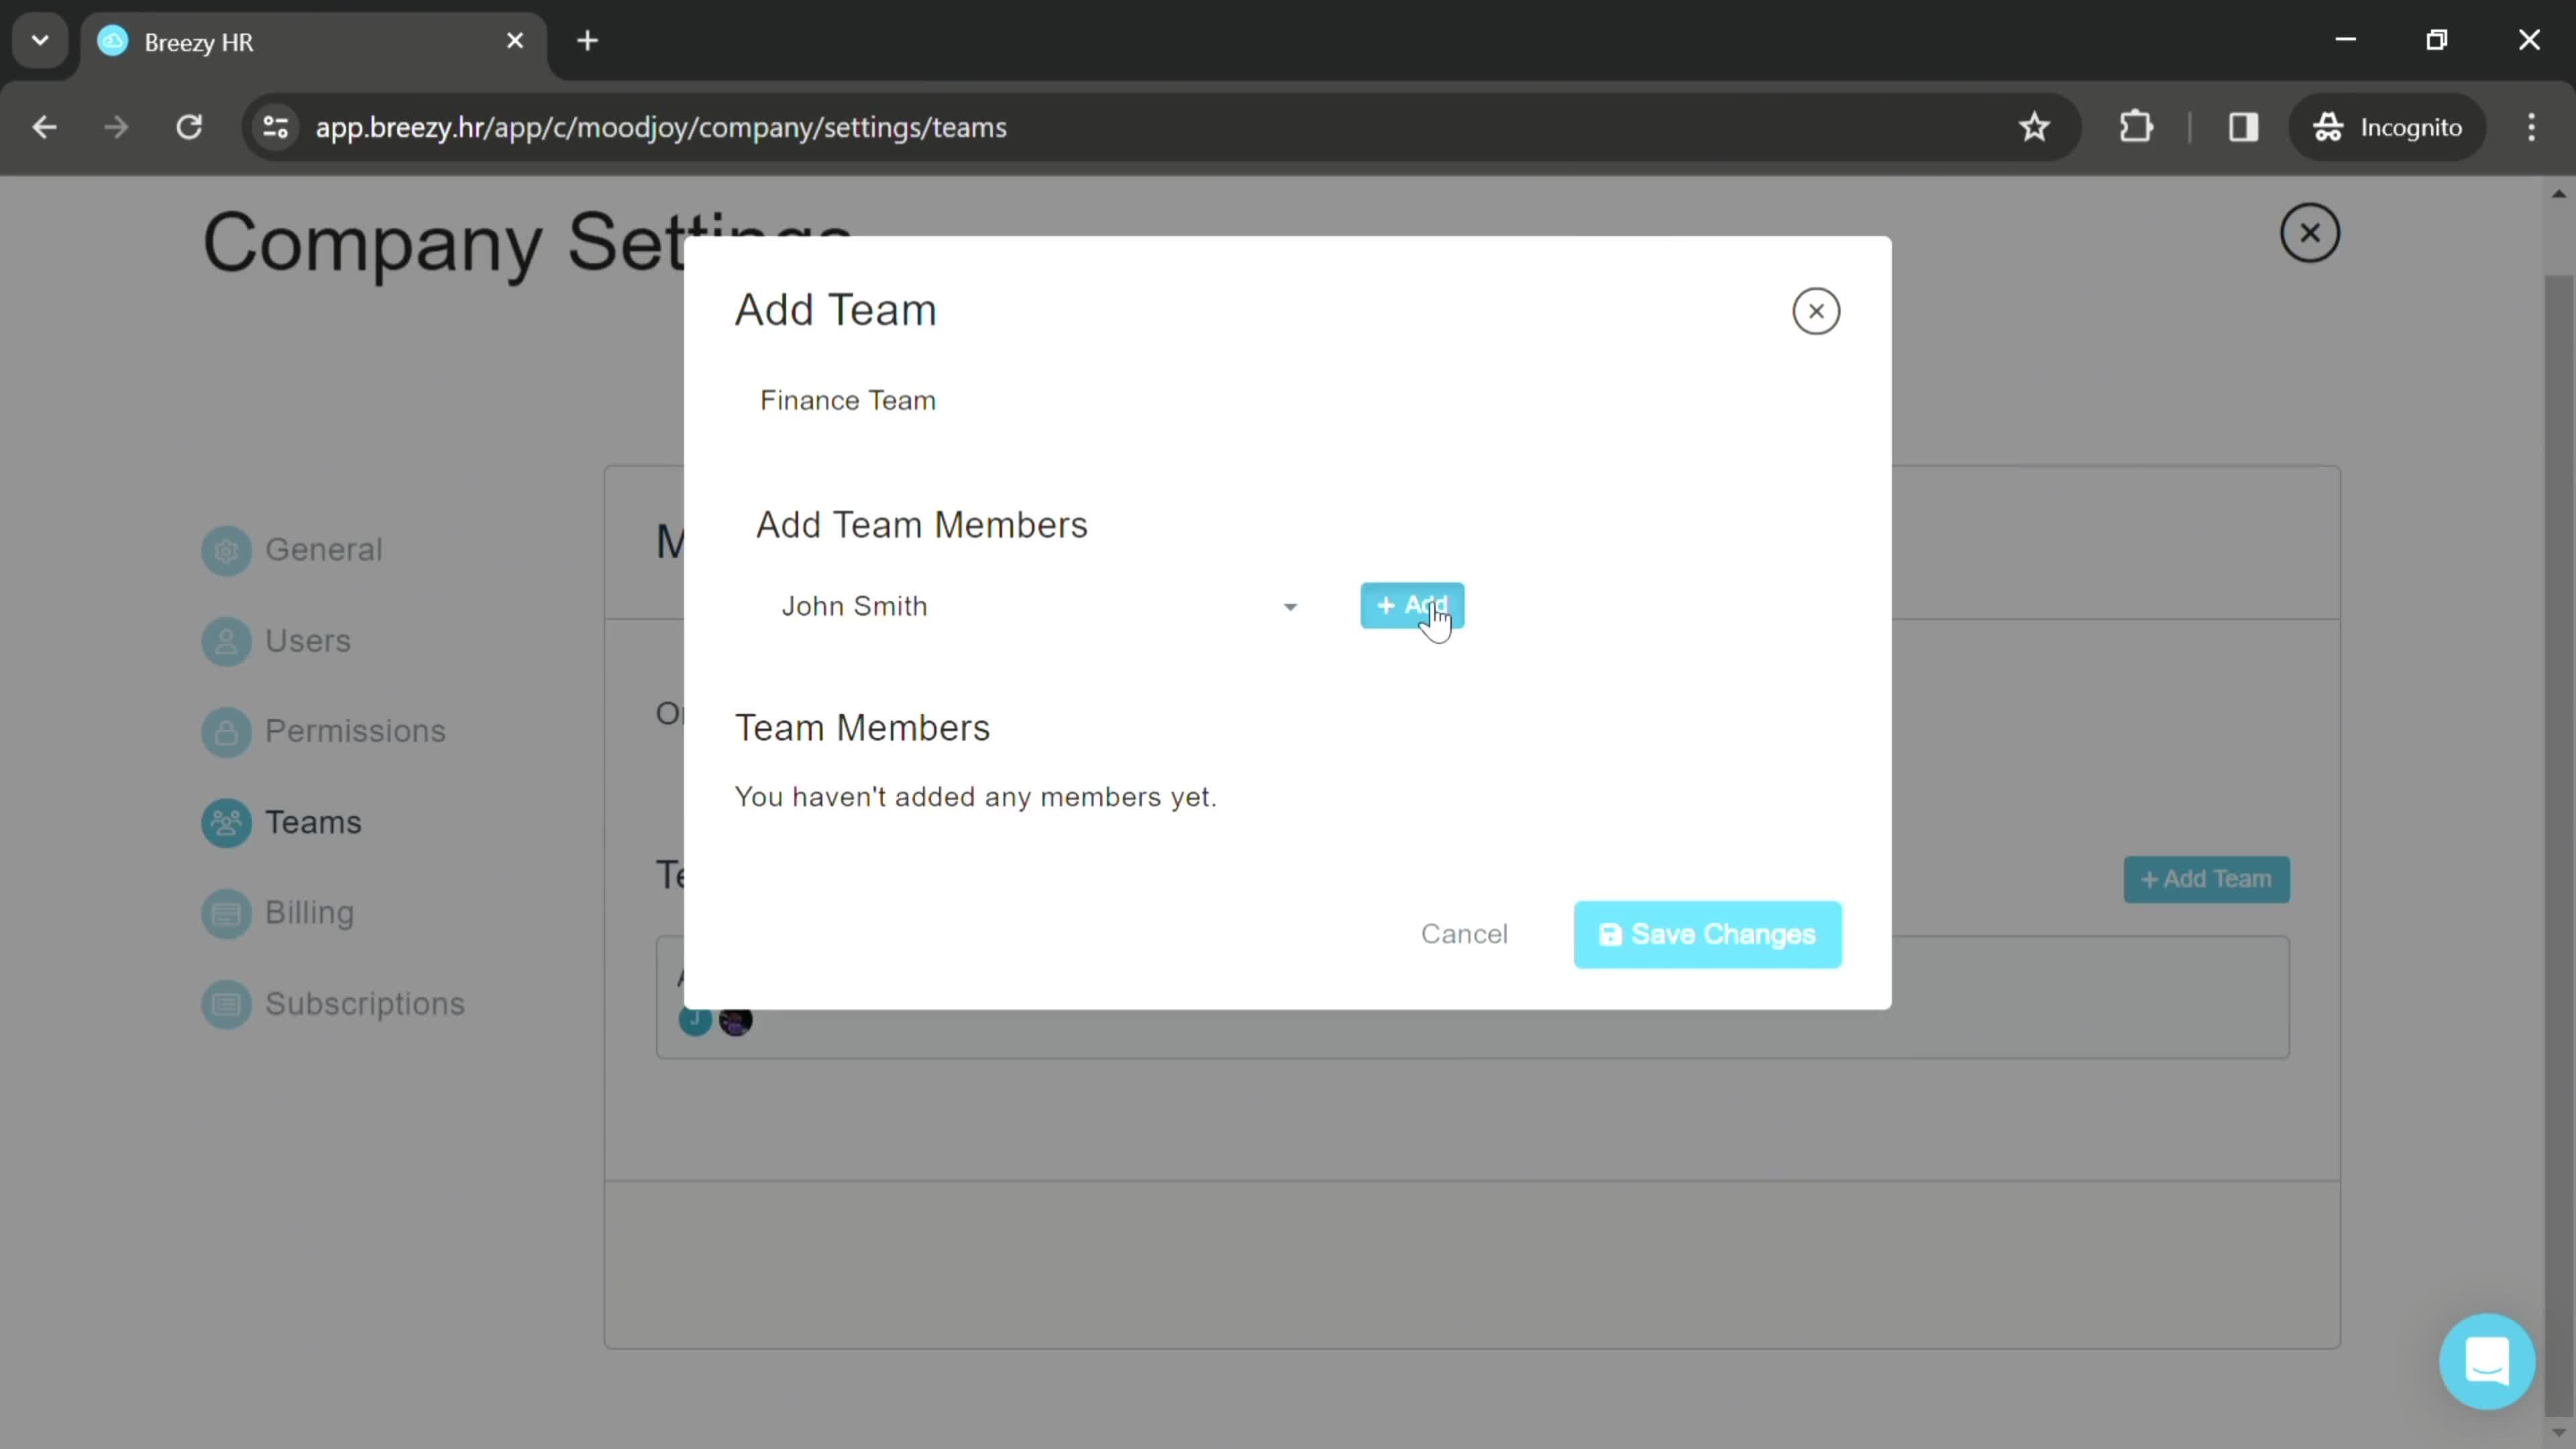Navigate to General settings tab
The image size is (2576, 1449).
click(x=325, y=550)
